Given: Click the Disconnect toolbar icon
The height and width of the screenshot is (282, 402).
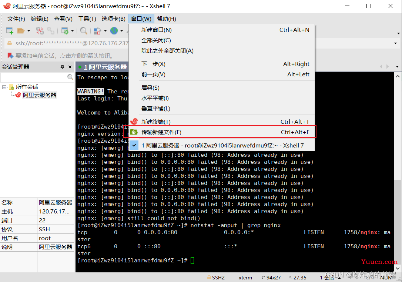Looking at the screenshot, I should 40,31.
